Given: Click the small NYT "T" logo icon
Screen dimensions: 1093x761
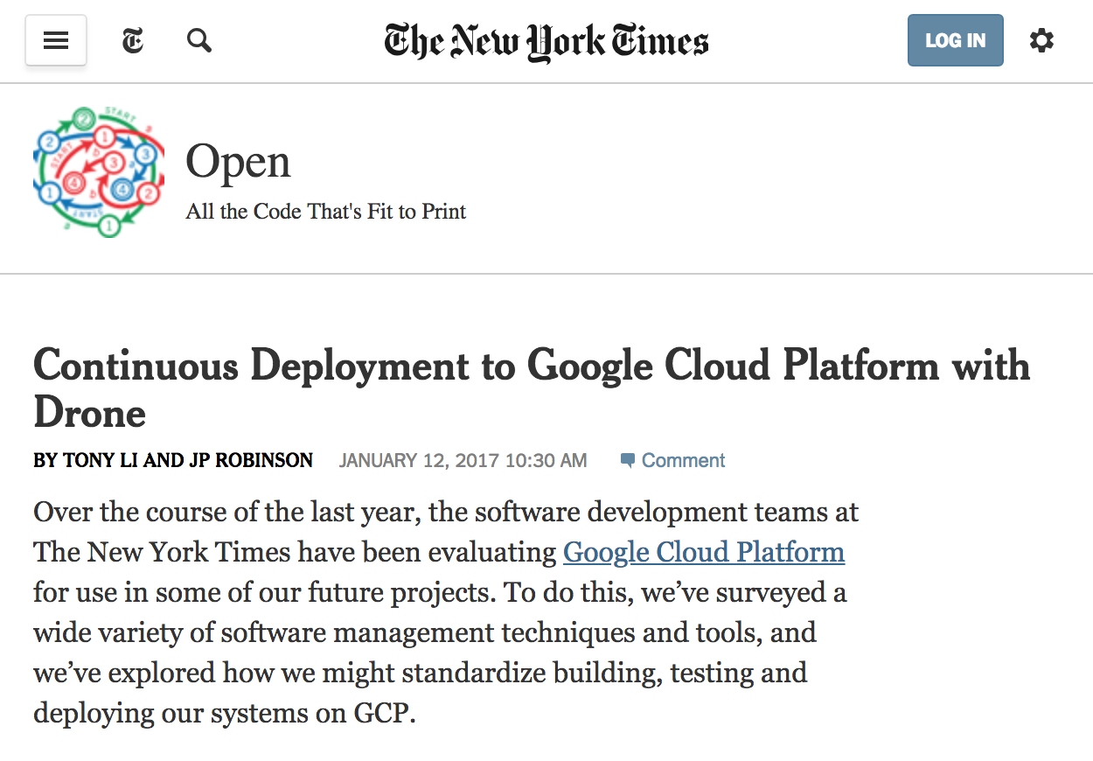Looking at the screenshot, I should tap(133, 40).
